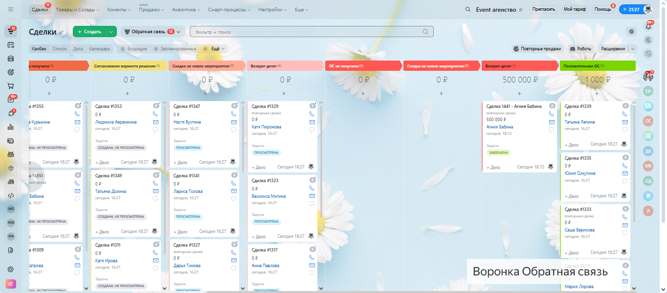Pin the Сделки page title

point(62,32)
